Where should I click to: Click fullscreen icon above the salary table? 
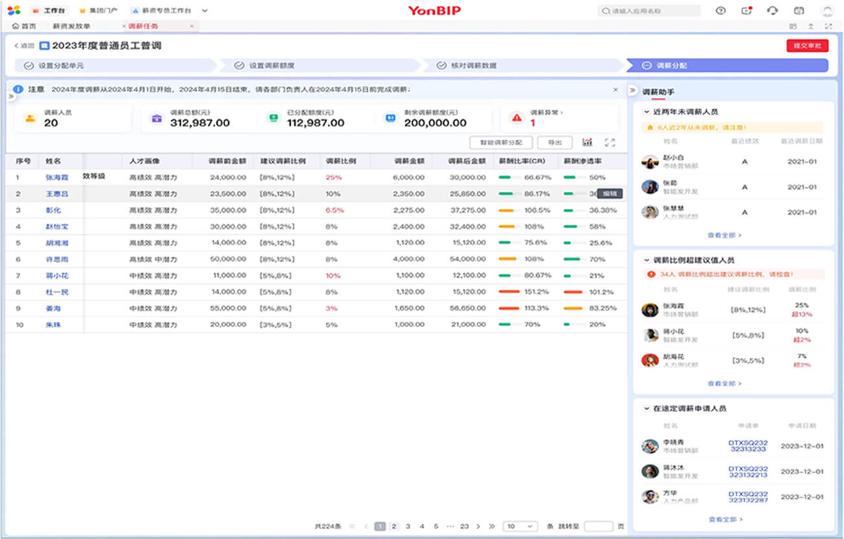point(609,143)
